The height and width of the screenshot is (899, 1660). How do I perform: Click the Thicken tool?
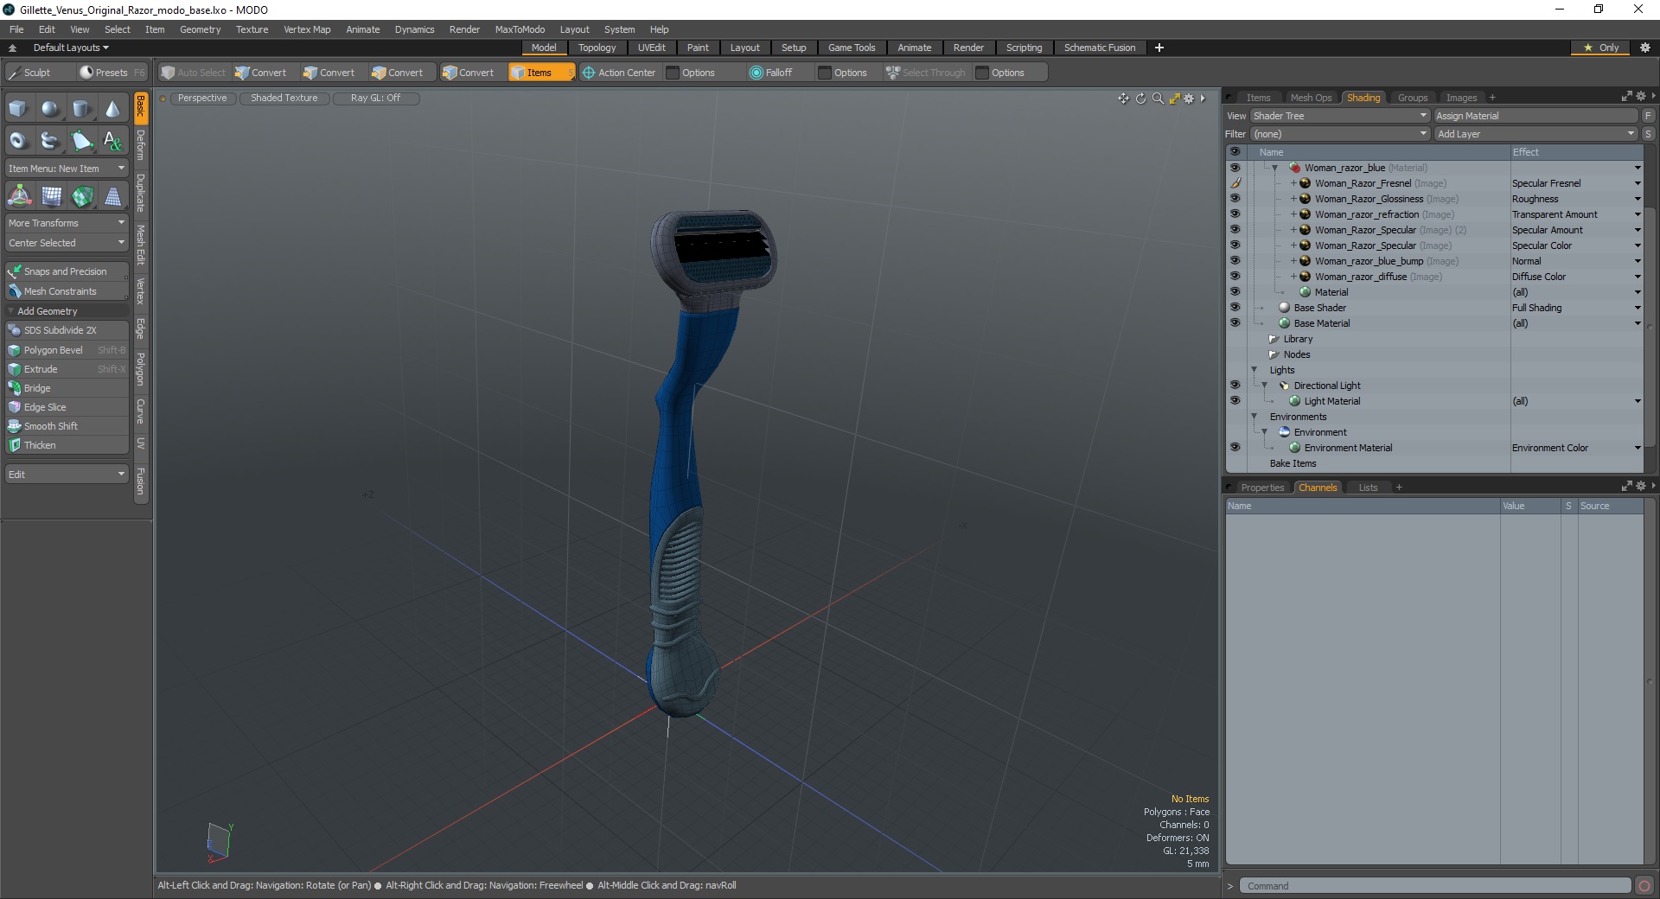point(67,445)
